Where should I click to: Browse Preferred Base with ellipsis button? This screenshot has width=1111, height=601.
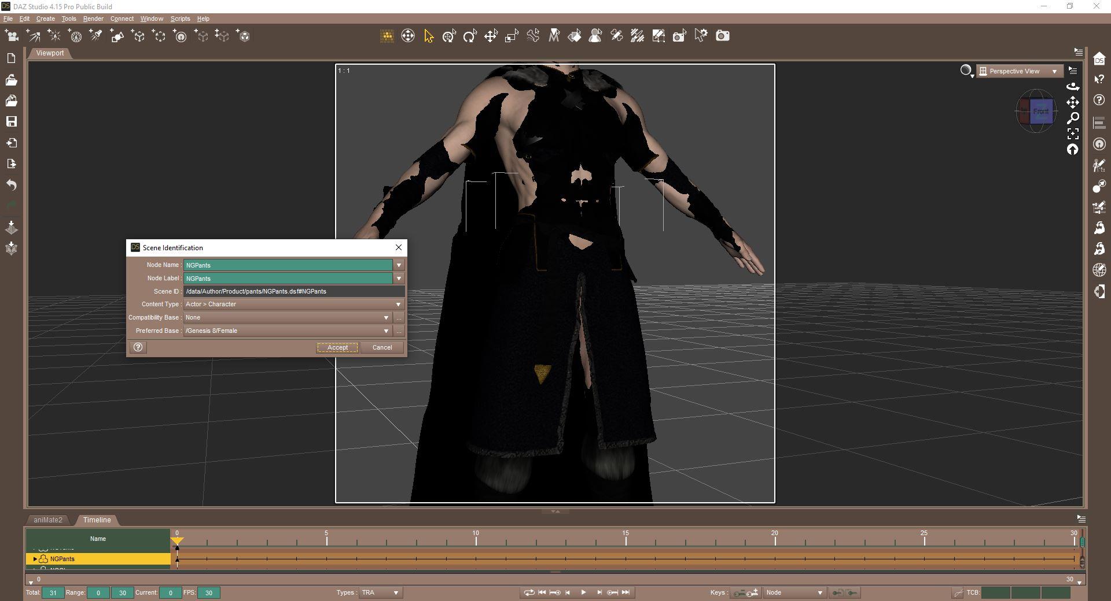point(399,331)
